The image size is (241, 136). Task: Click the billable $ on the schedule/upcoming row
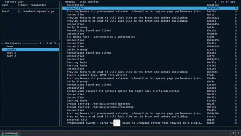click(236, 107)
